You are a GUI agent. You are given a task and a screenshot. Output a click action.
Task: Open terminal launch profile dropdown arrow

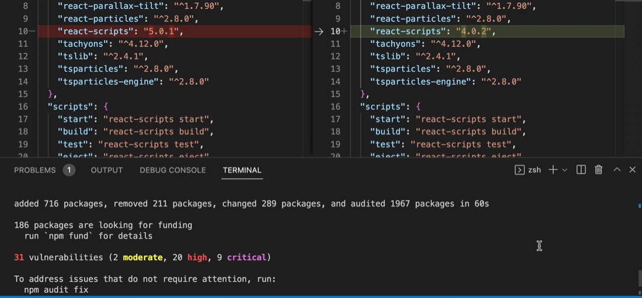tap(564, 170)
